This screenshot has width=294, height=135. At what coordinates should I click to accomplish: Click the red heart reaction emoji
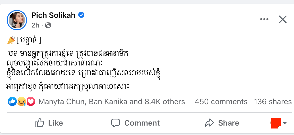pyautogui.click(x=30, y=102)
